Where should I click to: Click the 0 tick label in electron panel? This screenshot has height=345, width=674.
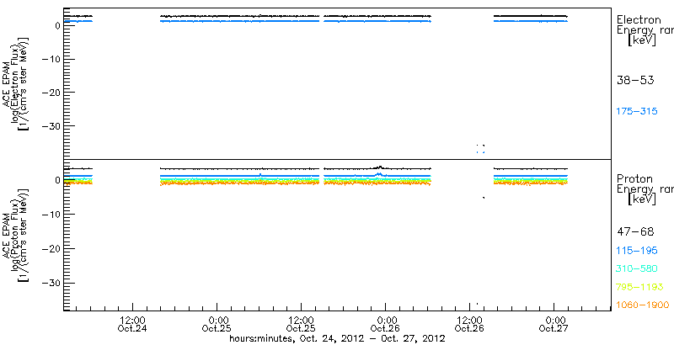click(x=56, y=25)
